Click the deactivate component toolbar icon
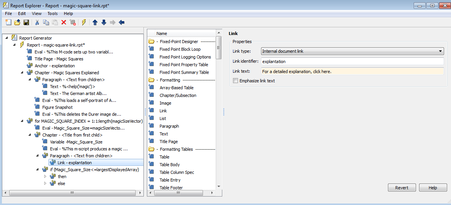451x205 pixels. coord(73,22)
